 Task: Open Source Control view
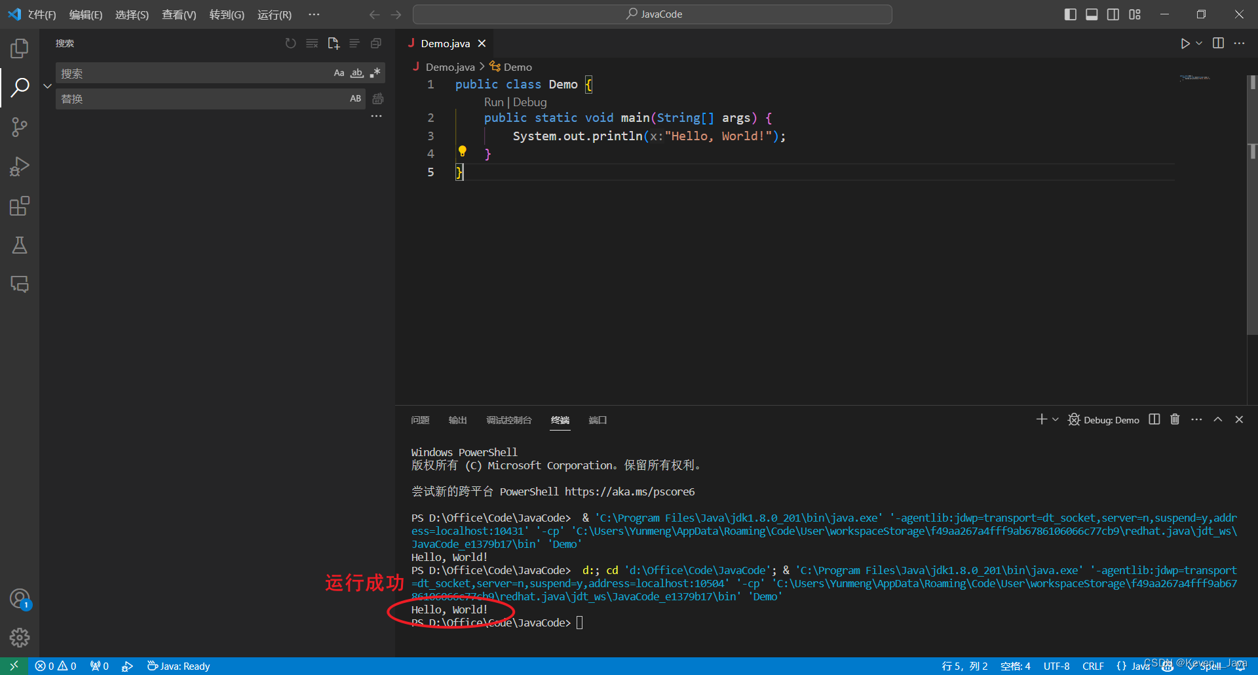[x=20, y=127]
